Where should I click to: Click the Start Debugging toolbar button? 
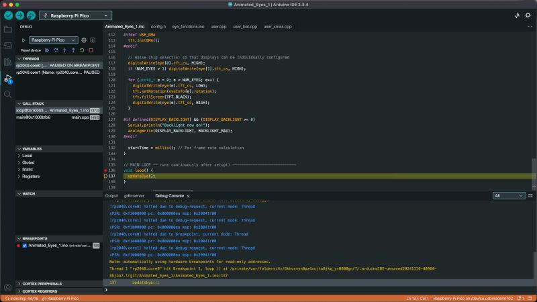[31, 15]
